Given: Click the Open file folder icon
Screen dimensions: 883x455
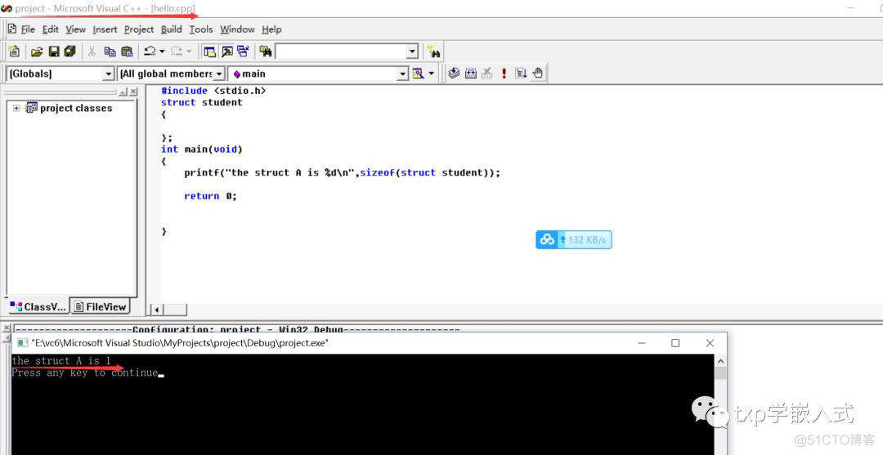Looking at the screenshot, I should [37, 51].
